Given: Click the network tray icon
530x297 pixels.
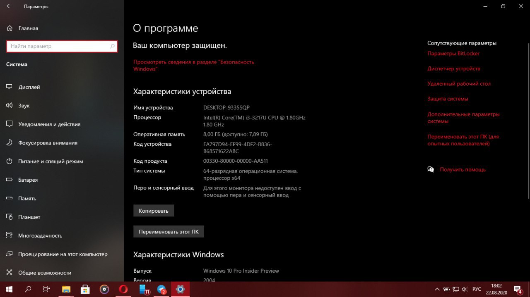Looking at the screenshot, I should click(455, 289).
